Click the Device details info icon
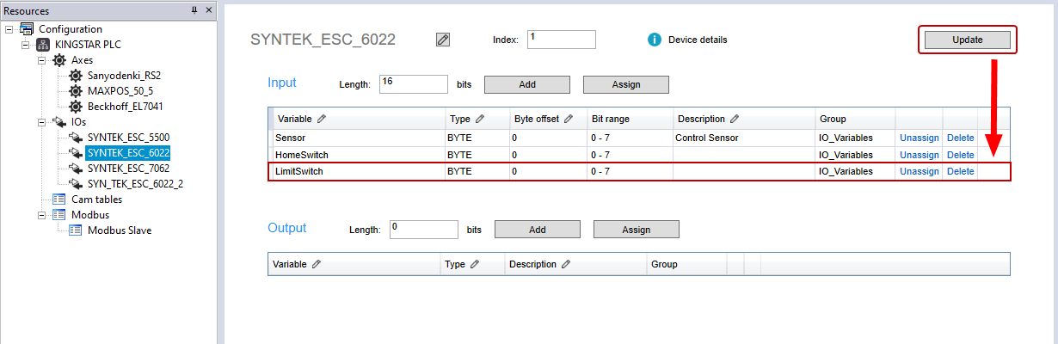 [654, 40]
